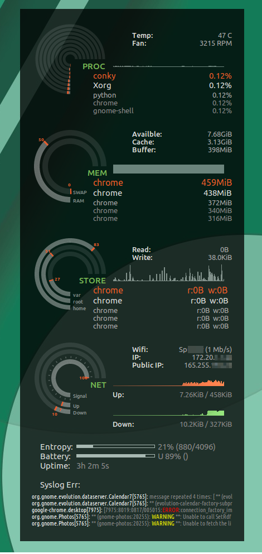
Task: Select the 'message repeated 4 times' syslog line
Action: (132, 497)
